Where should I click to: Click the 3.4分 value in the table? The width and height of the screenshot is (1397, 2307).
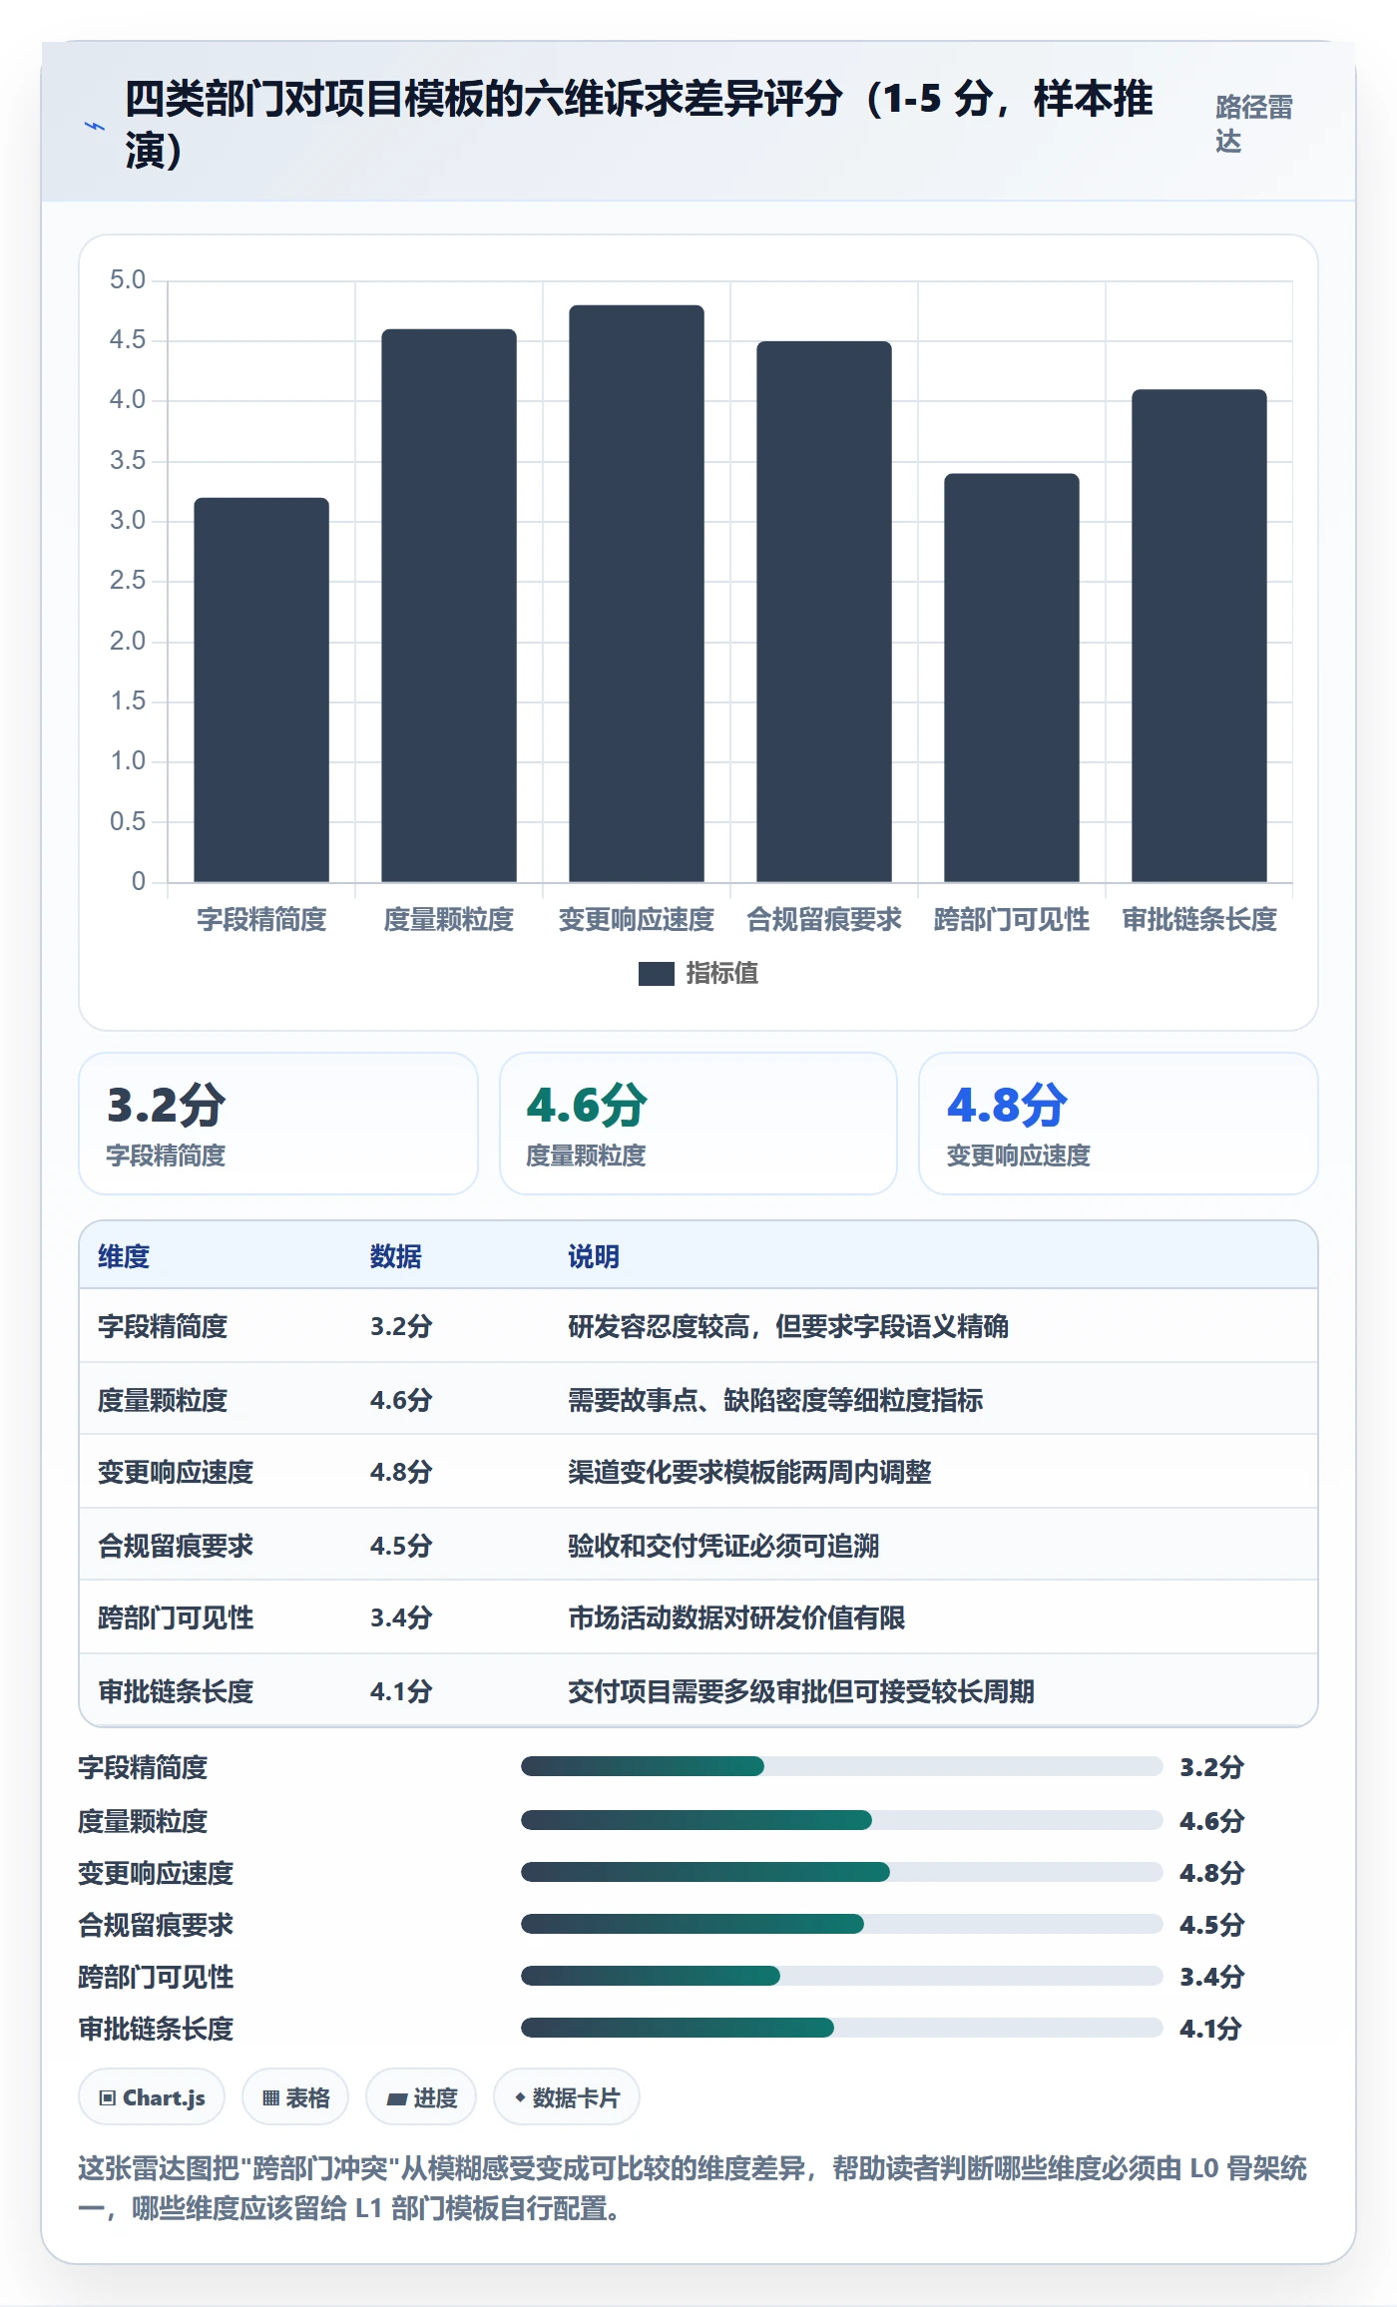click(x=401, y=1617)
